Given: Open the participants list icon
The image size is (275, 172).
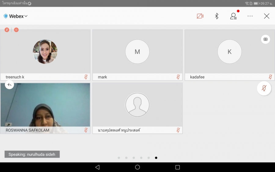Looking at the screenshot, I should (x=233, y=16).
